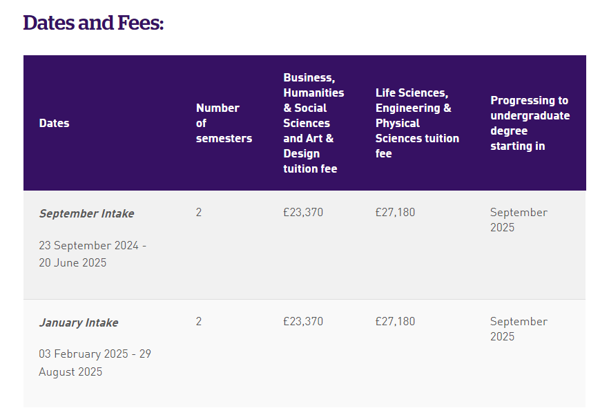This screenshot has height=415, width=609.
Task: Select the 'Dates' column header
Action: tap(55, 123)
